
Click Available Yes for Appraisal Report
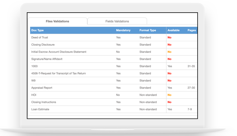[x=170, y=88]
